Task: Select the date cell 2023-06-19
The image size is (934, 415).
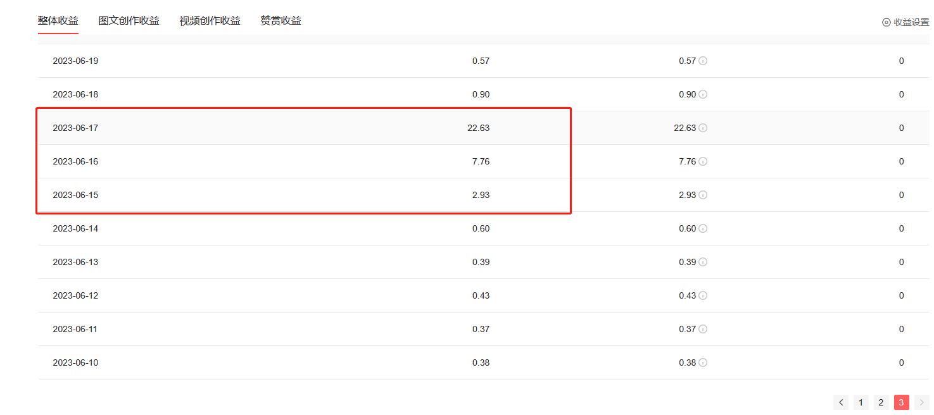Action: pyautogui.click(x=75, y=61)
